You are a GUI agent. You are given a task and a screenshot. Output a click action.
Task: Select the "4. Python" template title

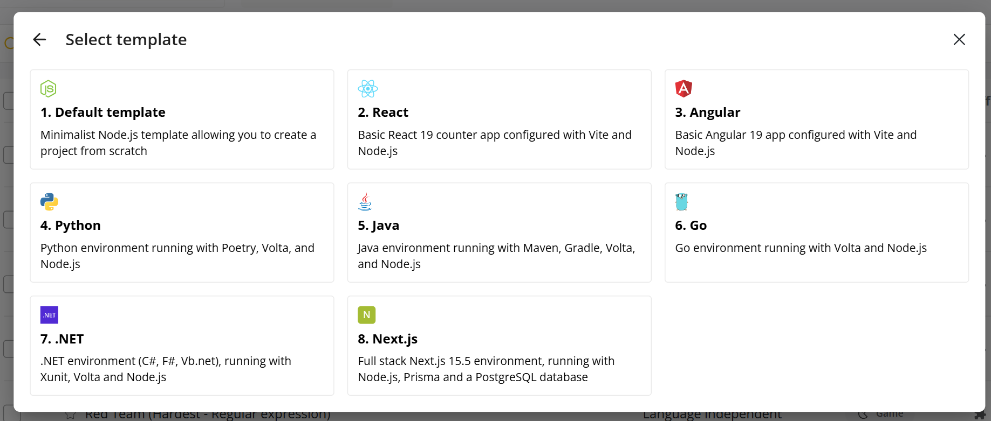71,226
